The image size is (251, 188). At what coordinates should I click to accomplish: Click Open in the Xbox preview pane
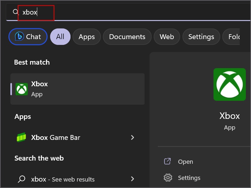coord(185,162)
